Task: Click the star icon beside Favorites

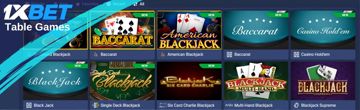Action: [78, 4]
